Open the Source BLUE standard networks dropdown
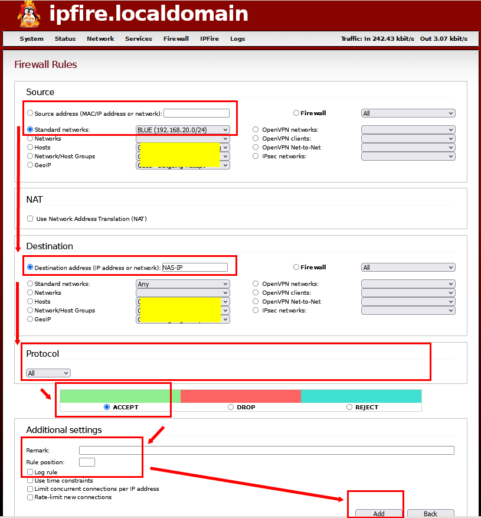 pyautogui.click(x=182, y=130)
